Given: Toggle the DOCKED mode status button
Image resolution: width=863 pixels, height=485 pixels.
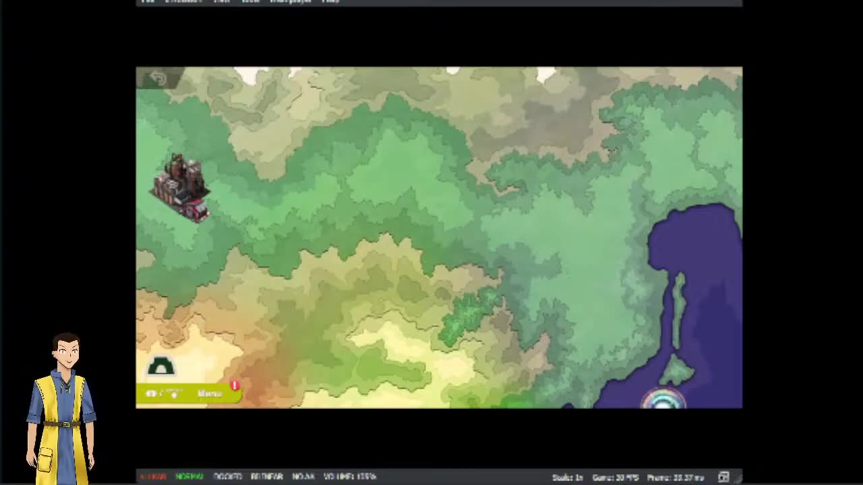Looking at the screenshot, I should pos(228,477).
